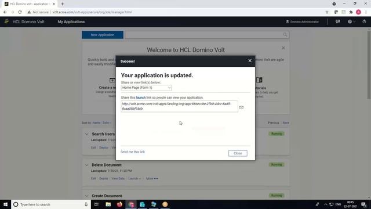
Task: Open the Domino Administrator user menu
Action: (302, 21)
